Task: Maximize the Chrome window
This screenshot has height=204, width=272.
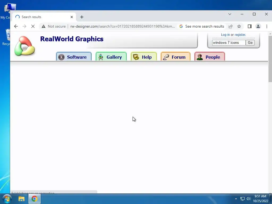Action: click(x=254, y=14)
